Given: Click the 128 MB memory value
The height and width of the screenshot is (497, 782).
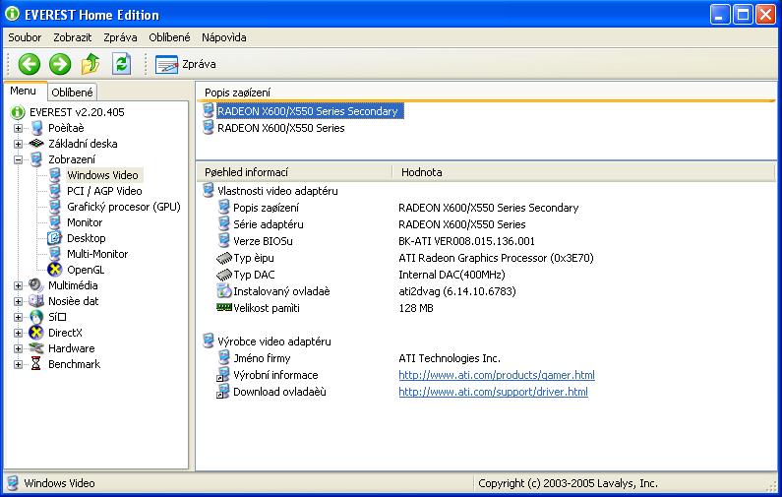Looking at the screenshot, I should pyautogui.click(x=416, y=308).
